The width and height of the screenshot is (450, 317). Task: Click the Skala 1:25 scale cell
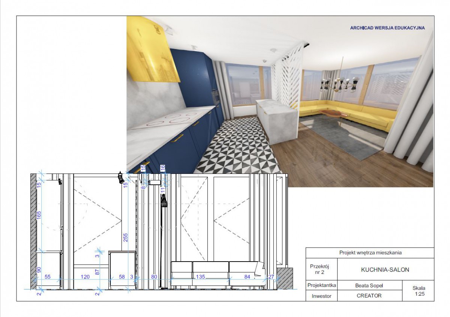(x=418, y=291)
